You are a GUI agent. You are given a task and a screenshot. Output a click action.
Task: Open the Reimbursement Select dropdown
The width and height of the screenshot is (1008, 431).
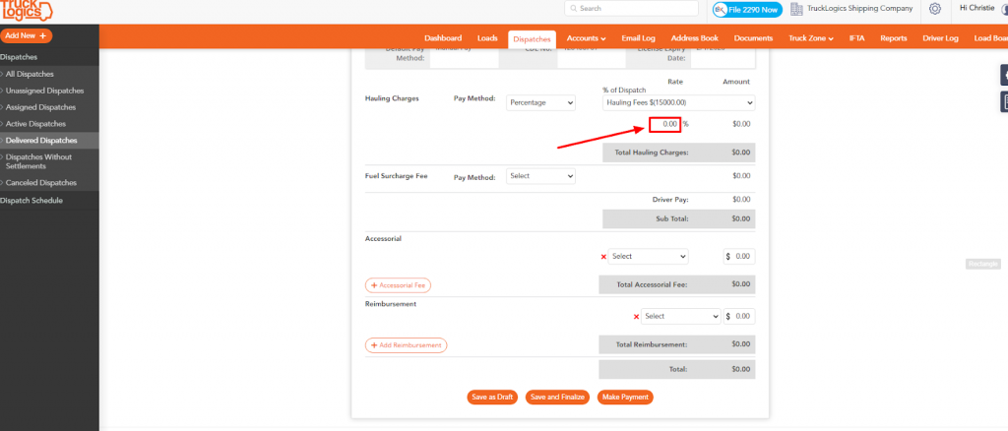[x=681, y=316]
